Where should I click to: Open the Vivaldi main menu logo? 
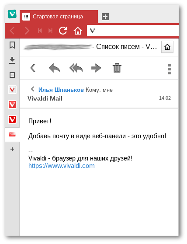tap(12, 14)
